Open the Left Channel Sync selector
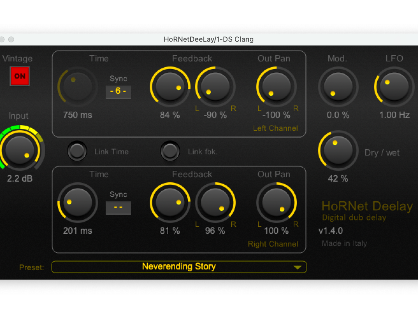The height and width of the screenshot is (313, 418). point(118,92)
